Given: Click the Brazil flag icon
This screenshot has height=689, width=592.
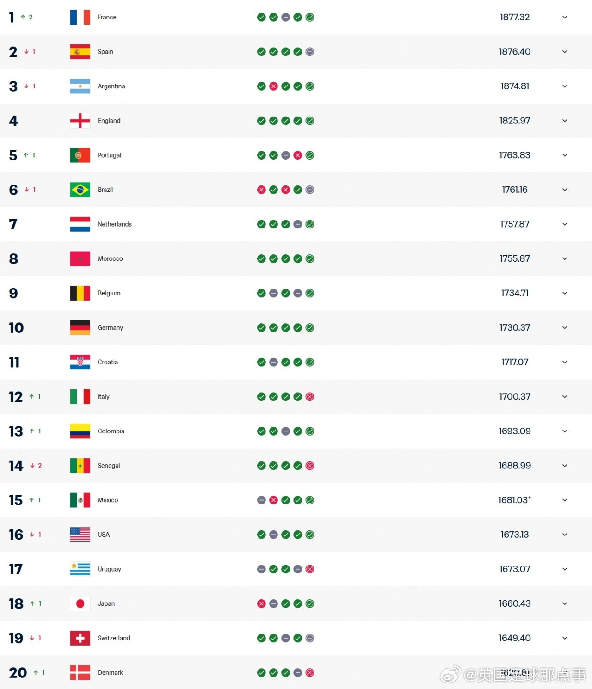Looking at the screenshot, I should click(80, 190).
